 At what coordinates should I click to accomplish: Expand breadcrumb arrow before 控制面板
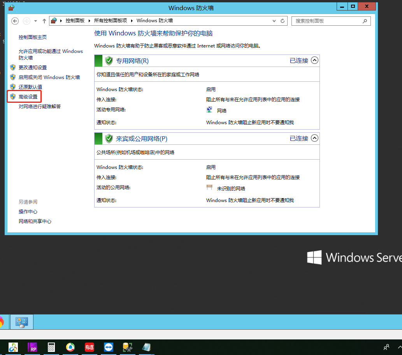click(x=61, y=21)
